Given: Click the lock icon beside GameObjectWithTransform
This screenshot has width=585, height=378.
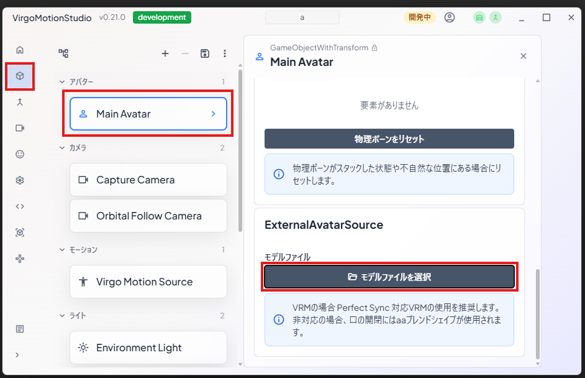Looking at the screenshot, I should [x=374, y=48].
